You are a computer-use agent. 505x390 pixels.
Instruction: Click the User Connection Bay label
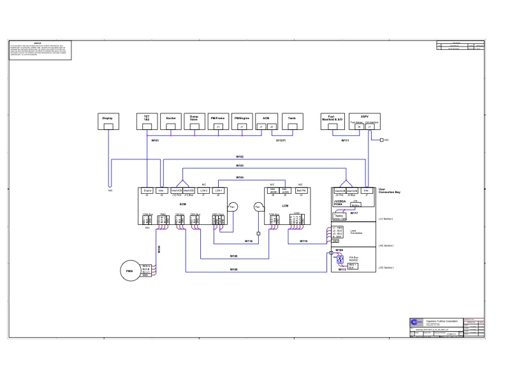[x=390, y=191]
